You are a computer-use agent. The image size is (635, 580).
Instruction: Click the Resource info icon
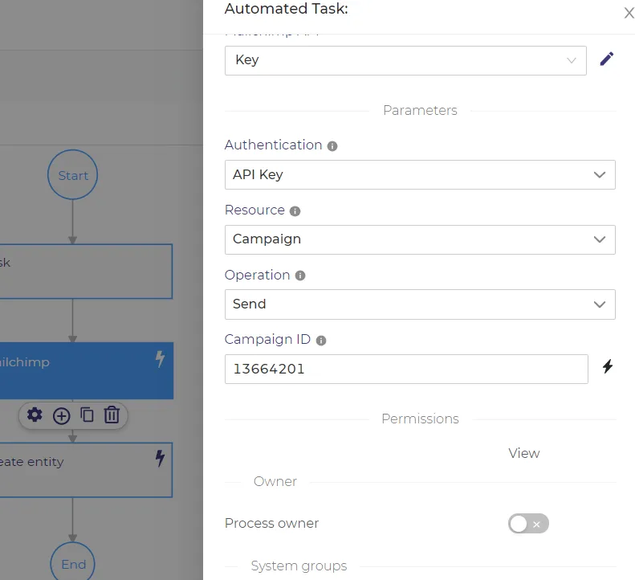tap(295, 211)
